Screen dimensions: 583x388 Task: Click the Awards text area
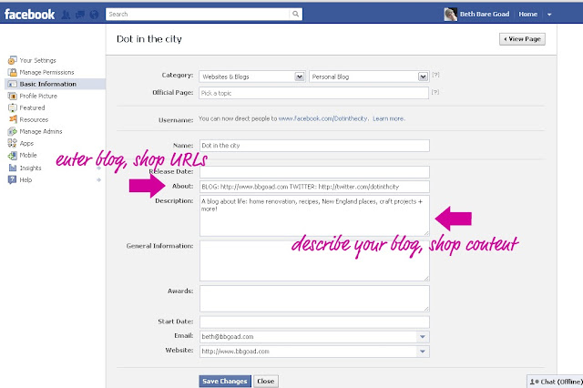point(314,299)
